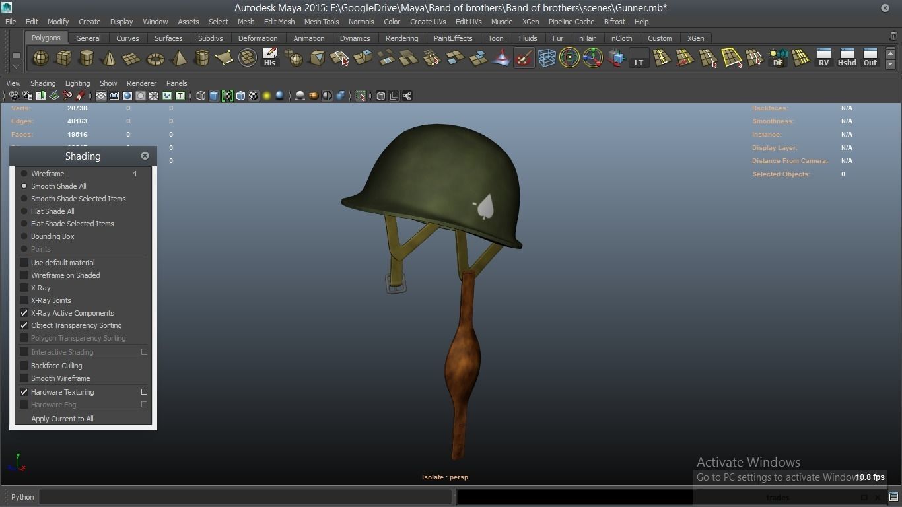Open the Renderer panel menu
Image resolution: width=902 pixels, height=507 pixels.
[141, 83]
